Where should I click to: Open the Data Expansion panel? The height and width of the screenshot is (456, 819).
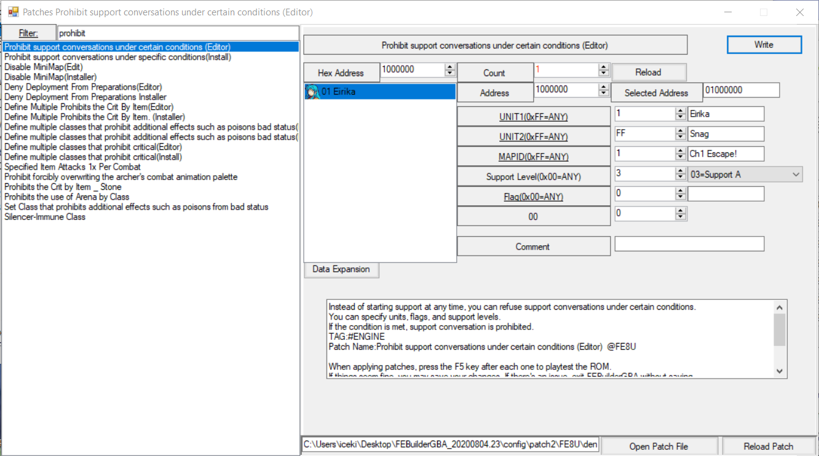pos(341,269)
